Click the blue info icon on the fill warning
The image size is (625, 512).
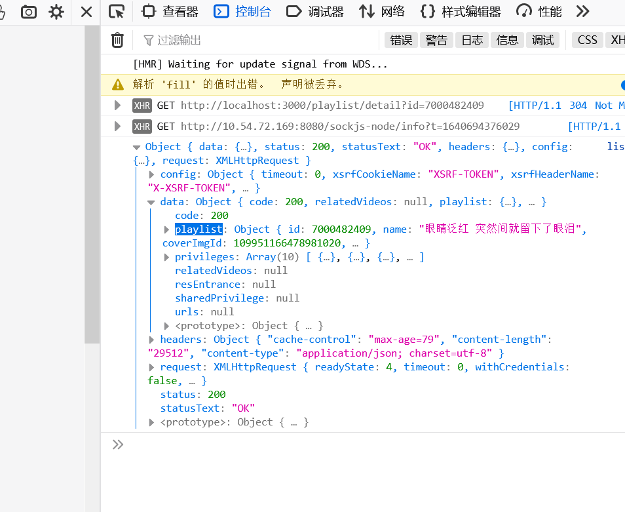click(622, 85)
